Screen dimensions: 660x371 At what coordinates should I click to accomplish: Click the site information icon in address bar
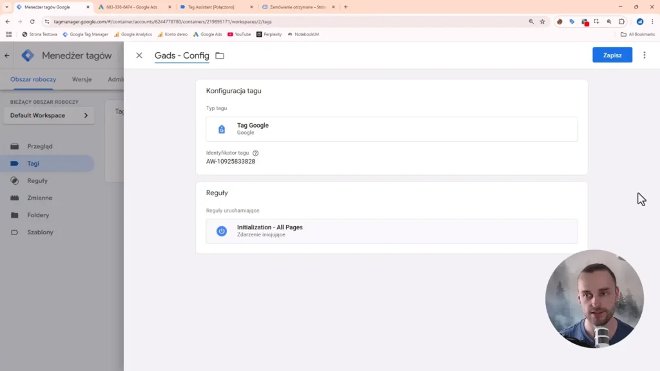click(x=47, y=21)
